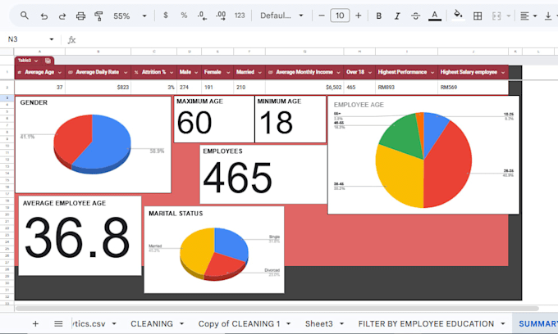Open the Table3 table menu arrow
The width and height of the screenshot is (558, 334).
coord(36,61)
